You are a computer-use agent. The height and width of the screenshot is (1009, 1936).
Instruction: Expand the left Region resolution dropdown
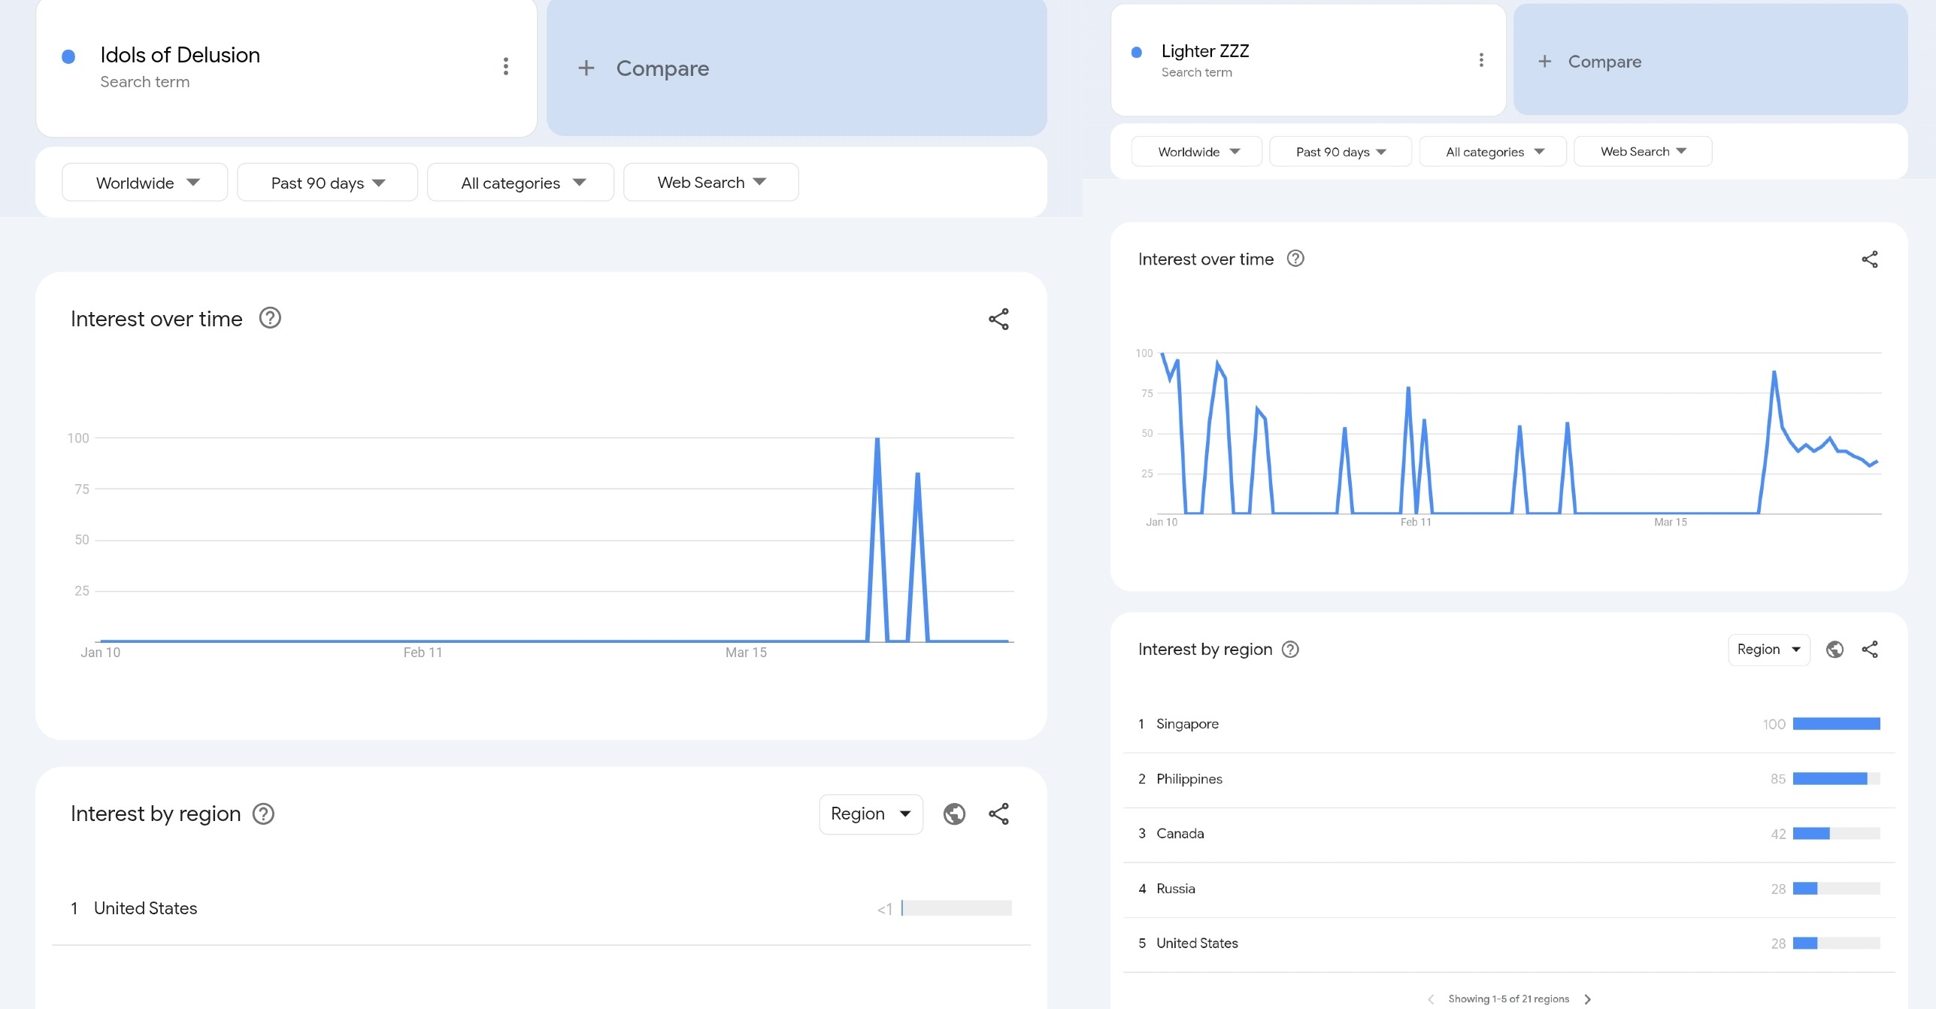[x=870, y=814]
